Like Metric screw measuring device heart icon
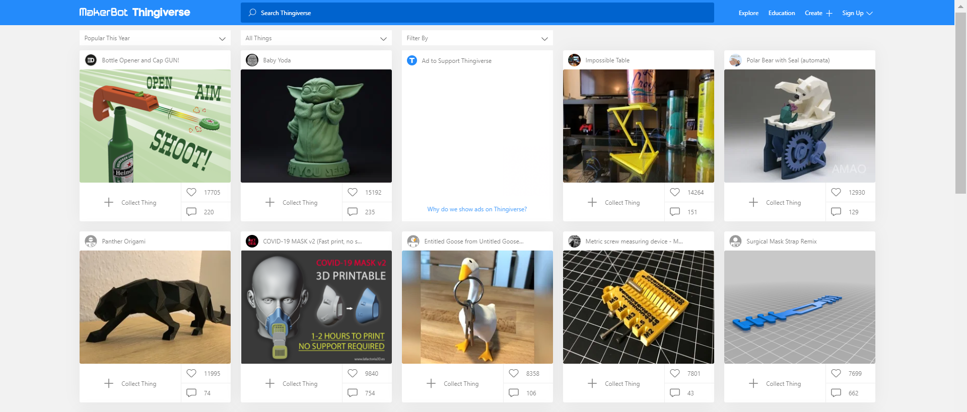Screen dimensions: 967x412 point(675,373)
